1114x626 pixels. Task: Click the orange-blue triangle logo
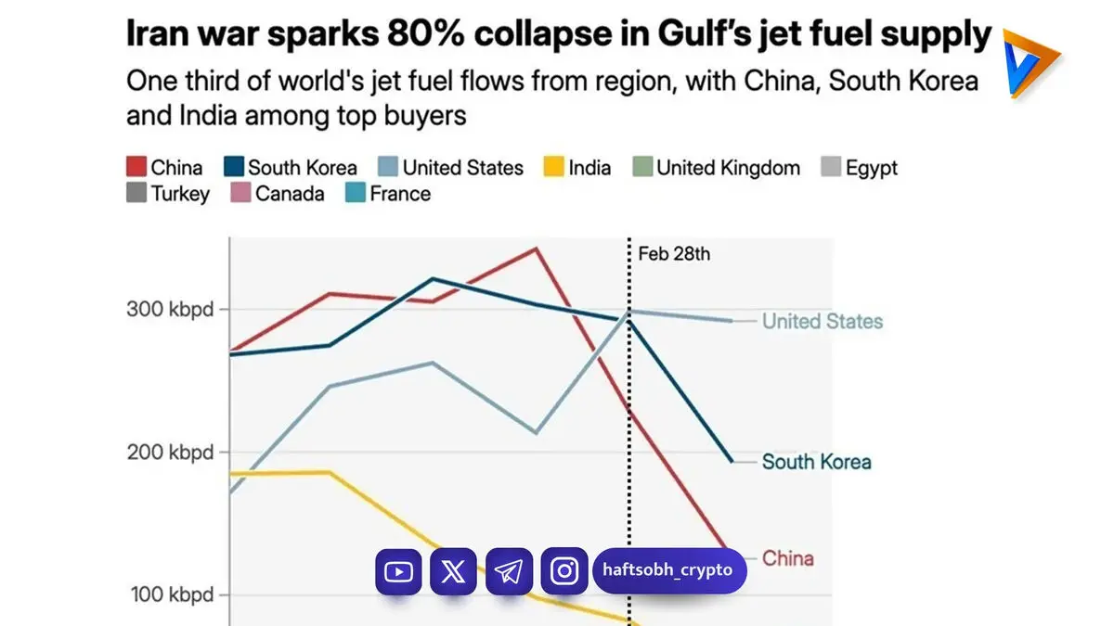[x=1030, y=63]
